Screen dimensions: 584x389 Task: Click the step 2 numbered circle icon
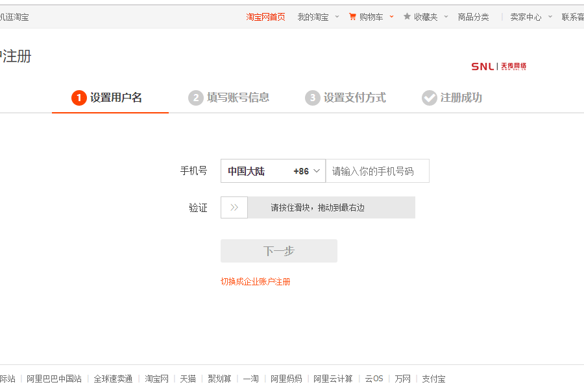(195, 98)
